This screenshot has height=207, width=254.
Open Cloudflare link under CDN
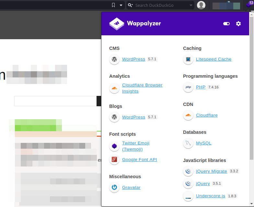(207, 115)
